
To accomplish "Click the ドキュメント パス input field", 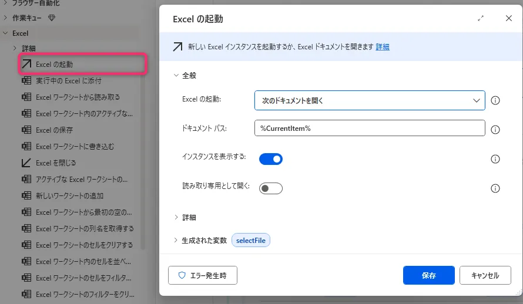I will tap(369, 129).
